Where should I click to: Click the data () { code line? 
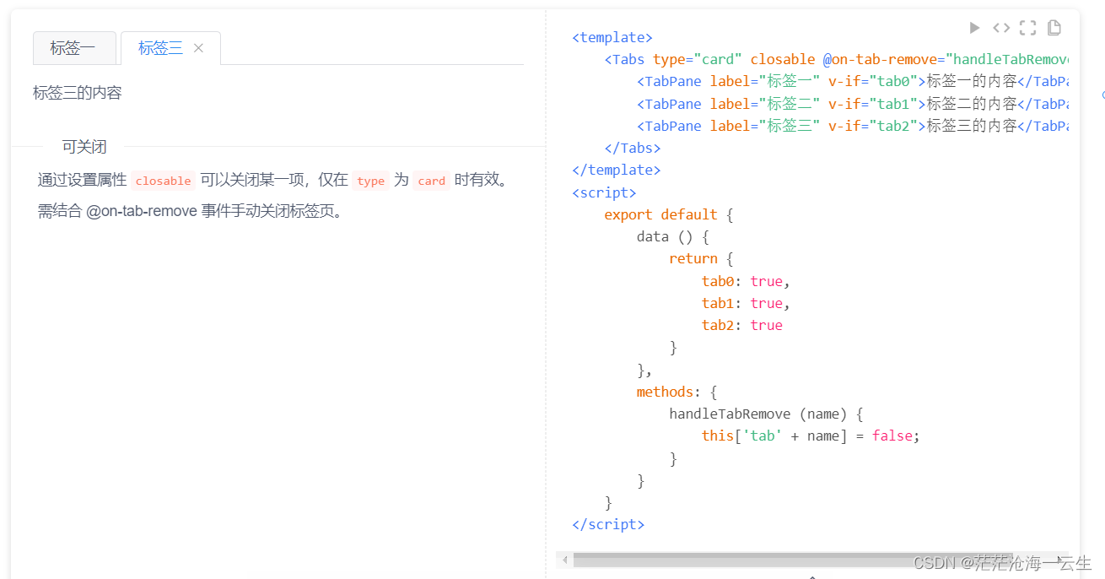673,236
